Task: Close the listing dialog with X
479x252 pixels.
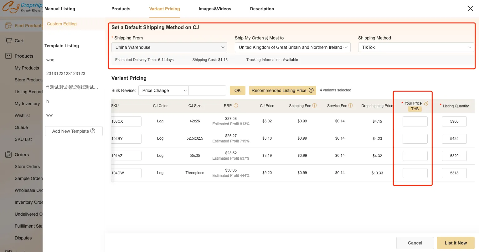Action: tap(470, 9)
